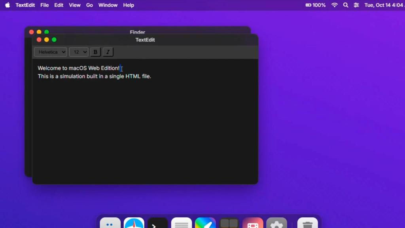Open the Helvetica font dropdown

[50, 52]
